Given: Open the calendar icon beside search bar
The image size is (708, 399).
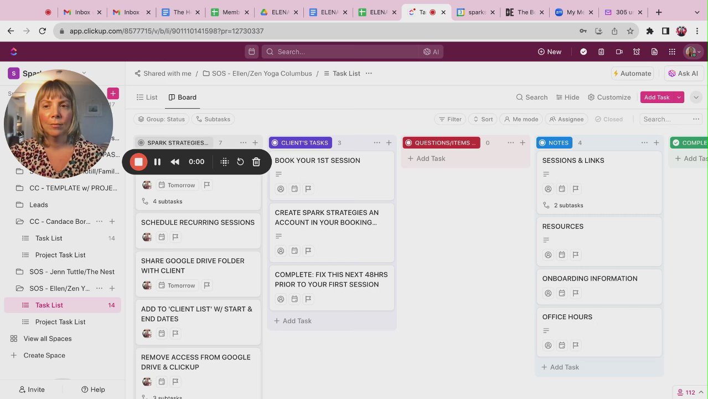Looking at the screenshot, I should click(x=252, y=52).
